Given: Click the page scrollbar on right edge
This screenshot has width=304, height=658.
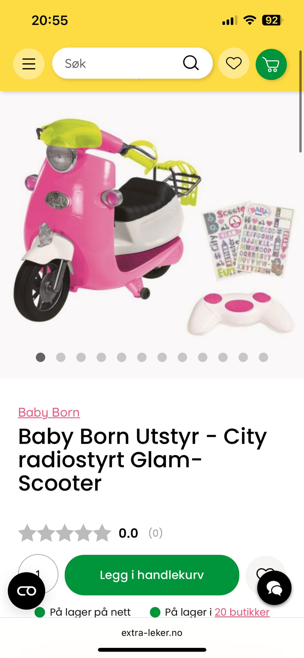Looking at the screenshot, I should (x=300, y=101).
